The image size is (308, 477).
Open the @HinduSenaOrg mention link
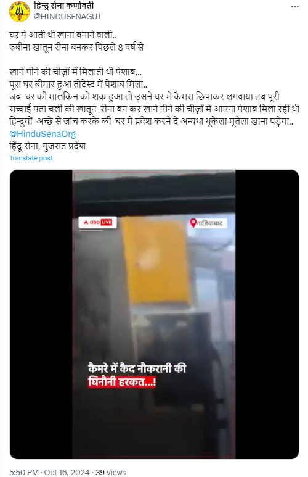point(43,133)
